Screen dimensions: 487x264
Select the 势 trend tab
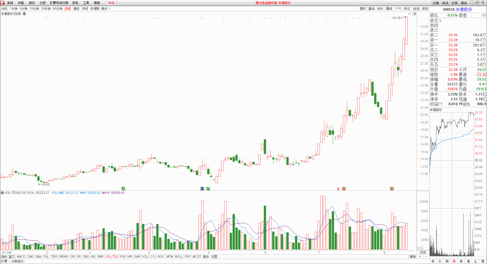(x=454, y=261)
